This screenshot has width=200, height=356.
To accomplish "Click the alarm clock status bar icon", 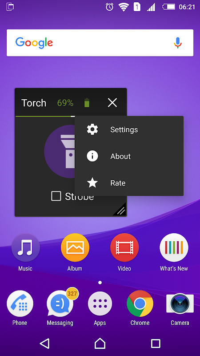I will (x=109, y=7).
